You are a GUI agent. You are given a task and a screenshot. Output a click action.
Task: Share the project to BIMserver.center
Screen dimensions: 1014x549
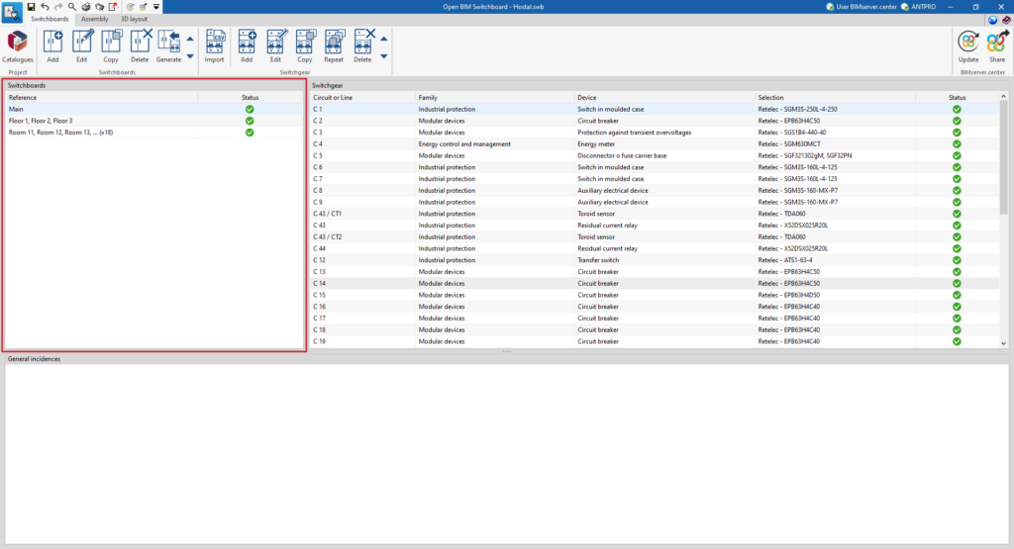[996, 46]
